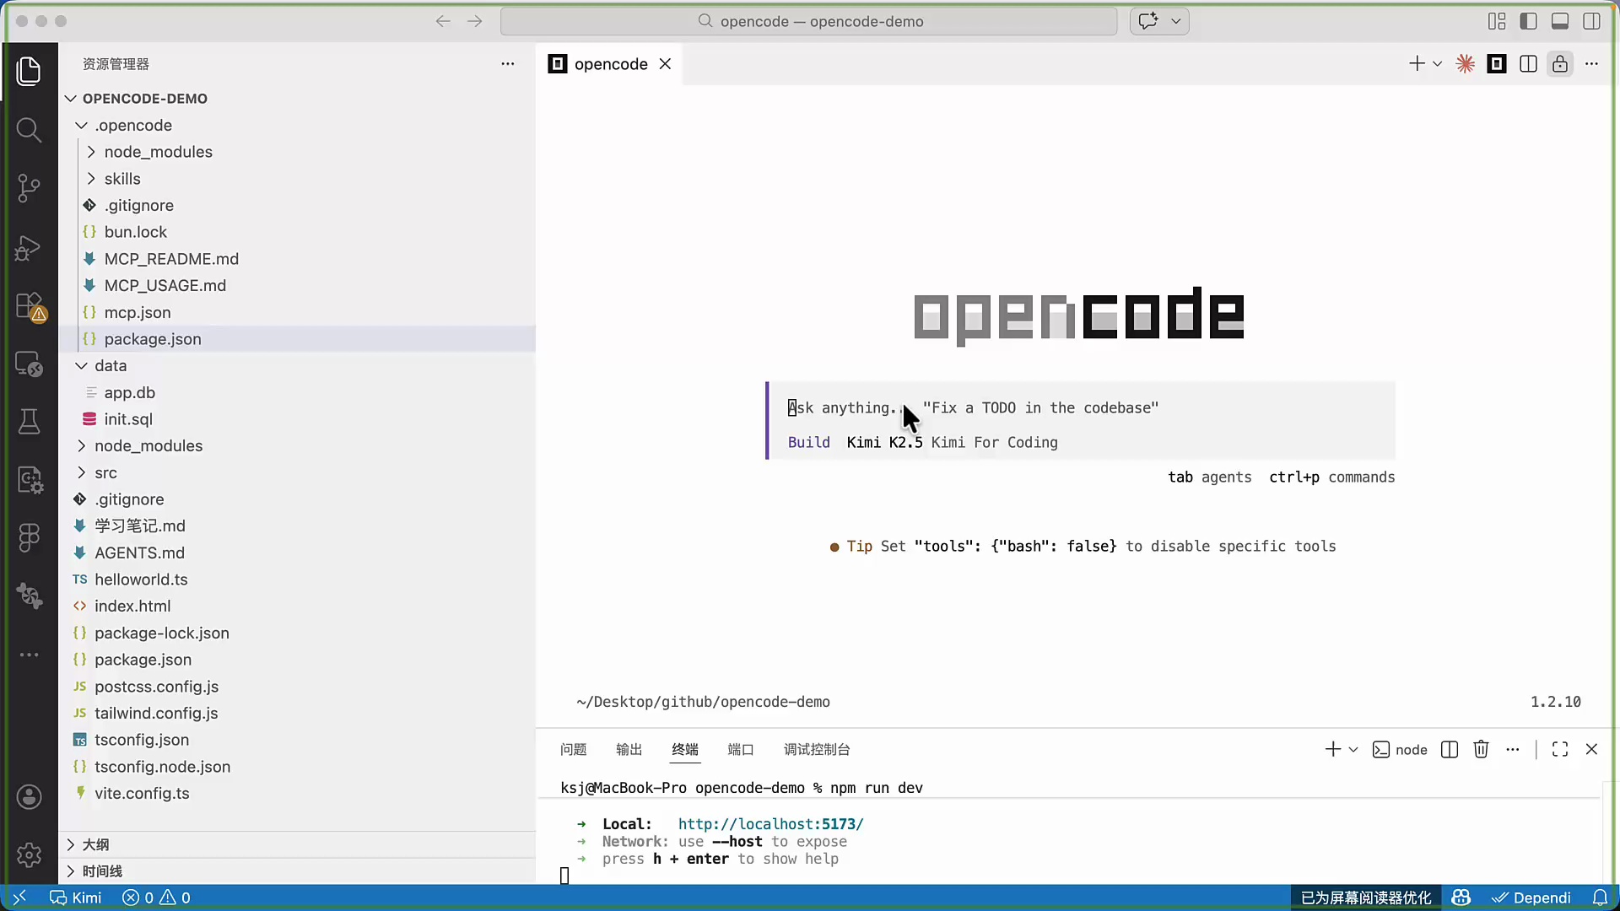Switch to the 端口 ports tab
The width and height of the screenshot is (1620, 911).
[x=740, y=749]
